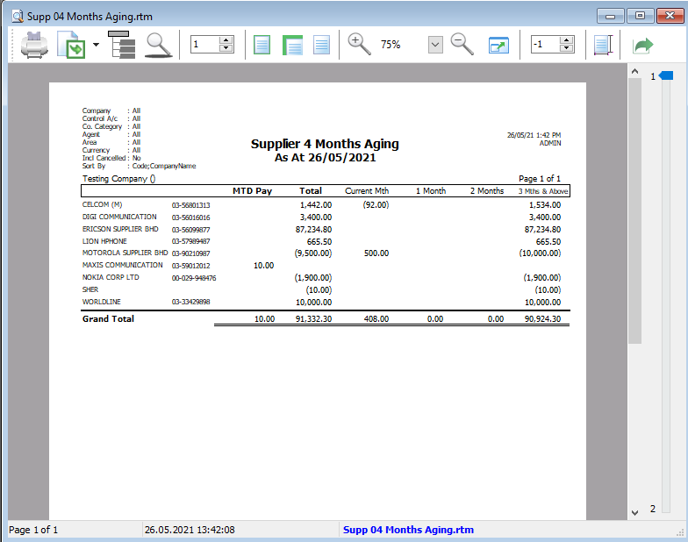Click the Find text magnifier icon
688x542 pixels.
[158, 44]
